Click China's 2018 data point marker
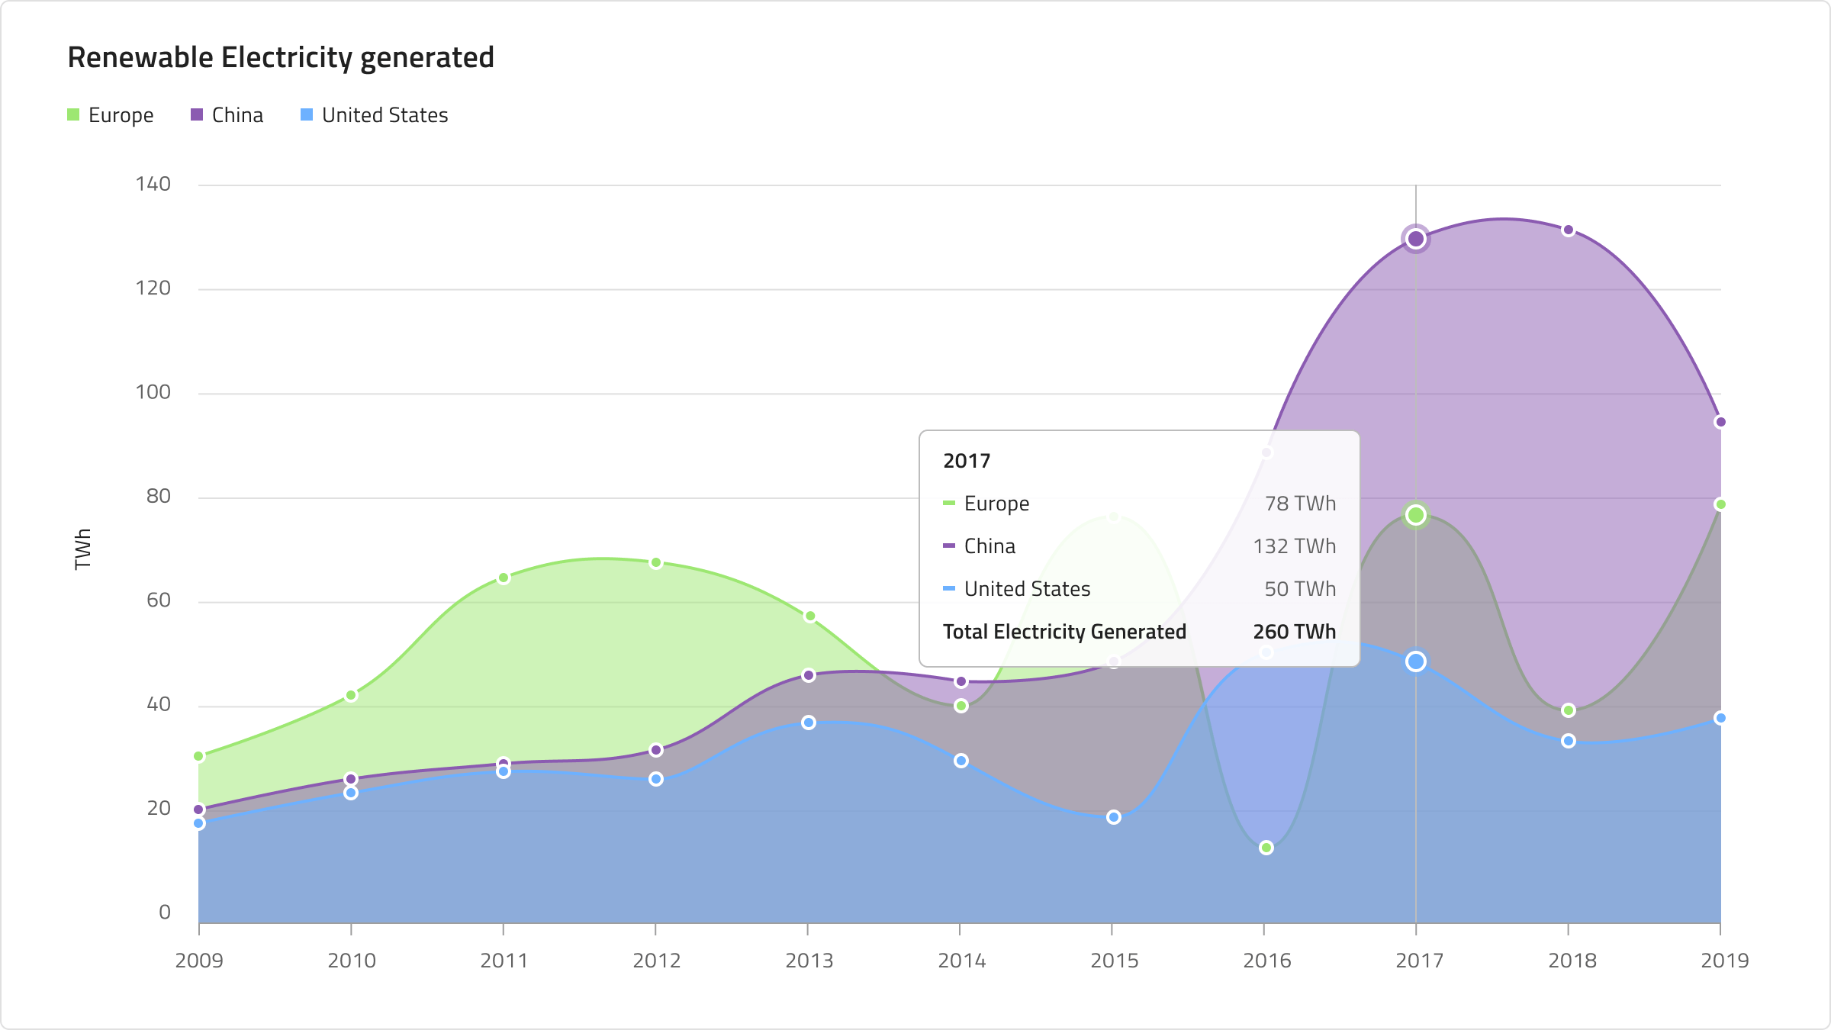This screenshot has height=1030, width=1831. point(1569,230)
